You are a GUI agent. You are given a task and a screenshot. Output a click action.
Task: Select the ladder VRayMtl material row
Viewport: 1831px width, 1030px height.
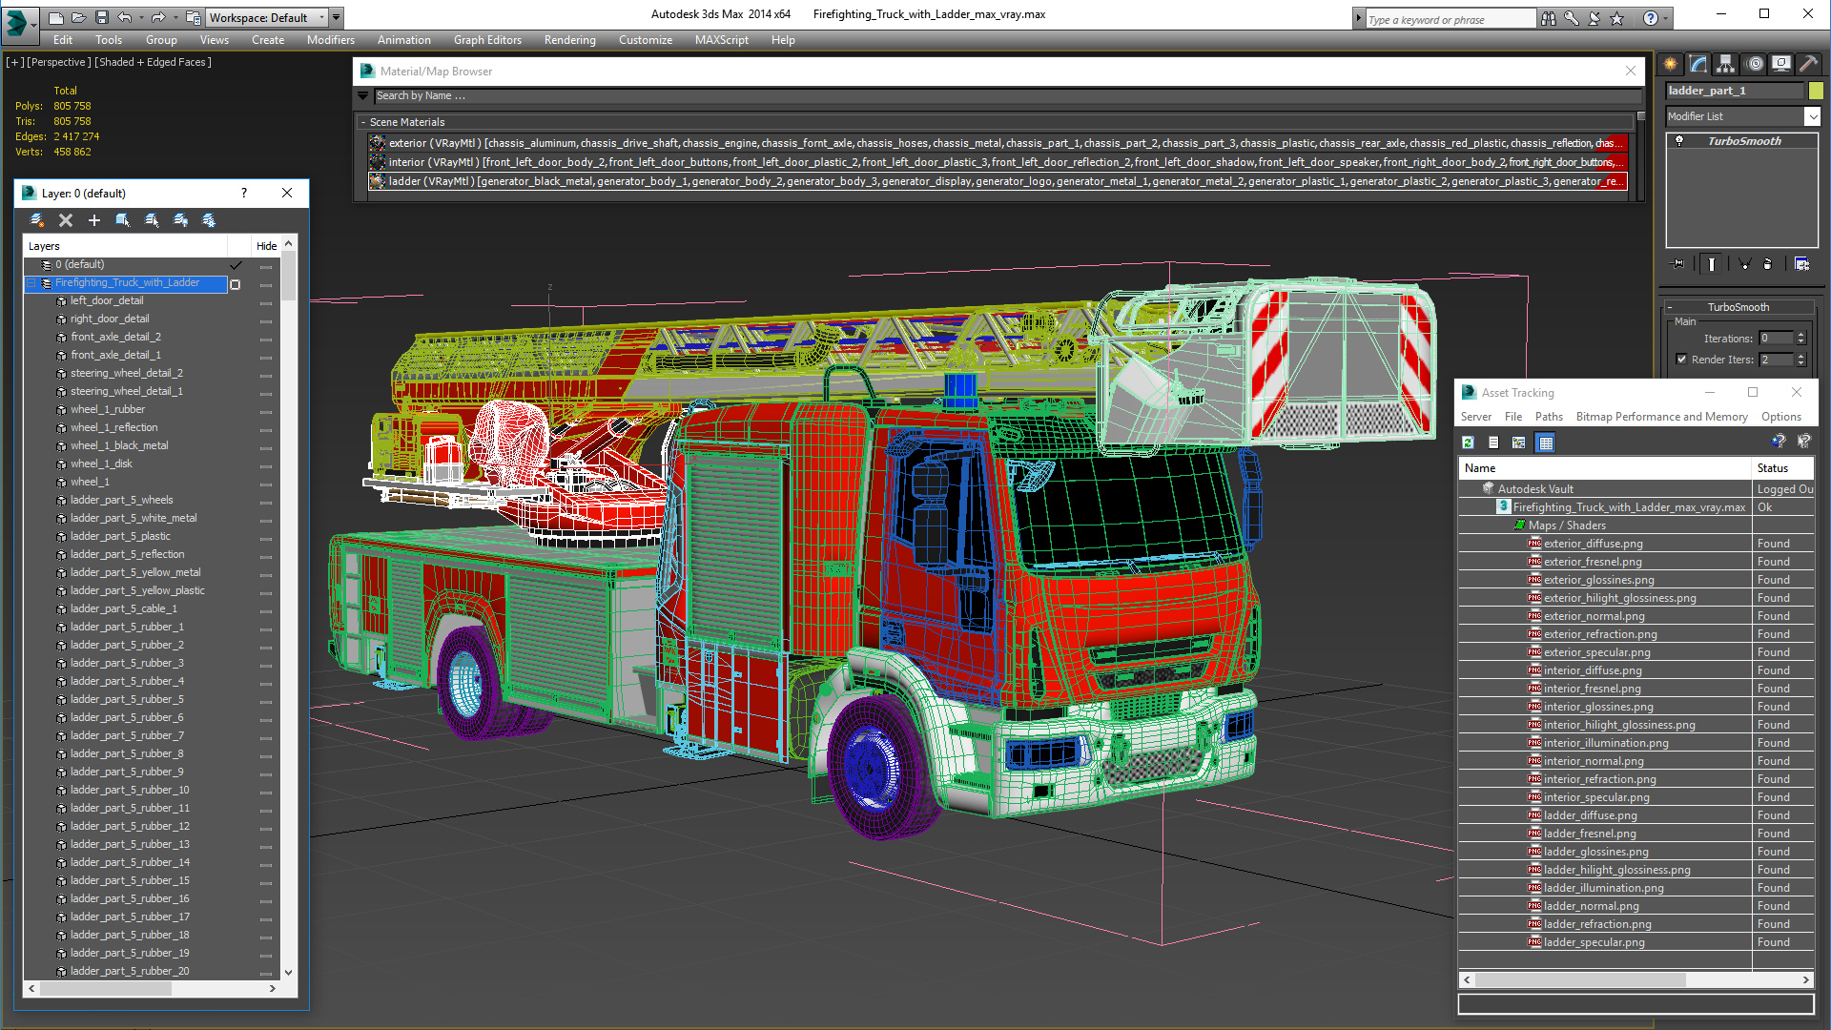click(x=998, y=181)
